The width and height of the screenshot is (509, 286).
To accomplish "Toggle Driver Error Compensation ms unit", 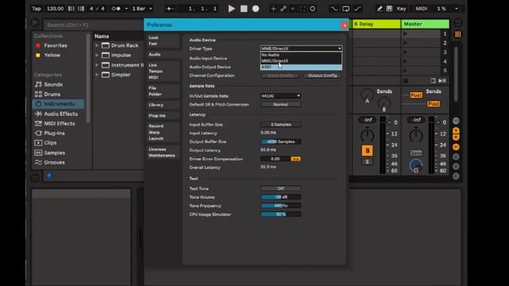I will click(295, 159).
